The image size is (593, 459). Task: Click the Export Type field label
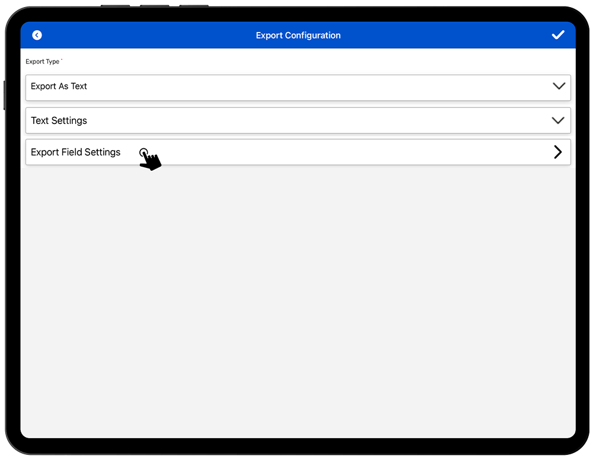pos(42,62)
